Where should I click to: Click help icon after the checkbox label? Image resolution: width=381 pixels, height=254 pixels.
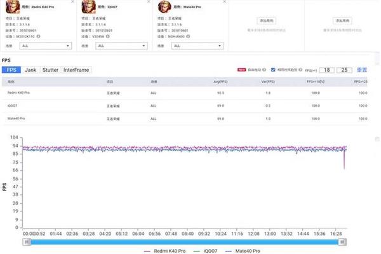[x=300, y=70]
